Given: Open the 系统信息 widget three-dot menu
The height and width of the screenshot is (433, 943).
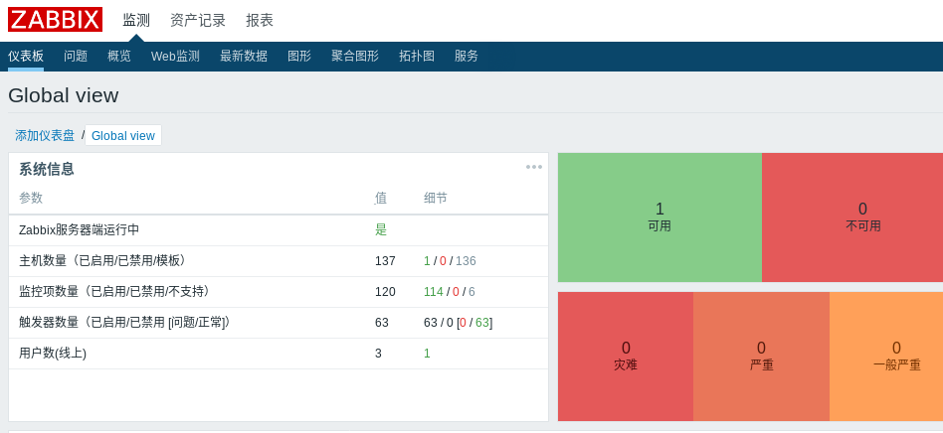Looking at the screenshot, I should pyautogui.click(x=534, y=167).
